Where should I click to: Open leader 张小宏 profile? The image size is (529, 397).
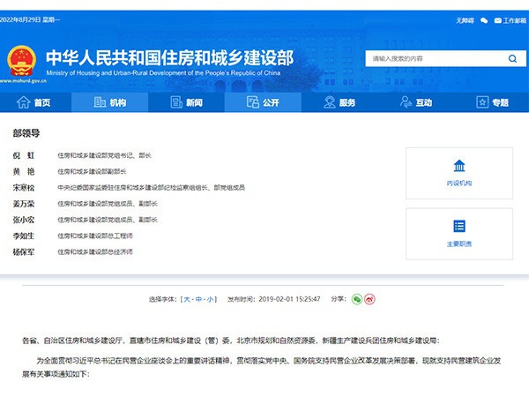(24, 220)
